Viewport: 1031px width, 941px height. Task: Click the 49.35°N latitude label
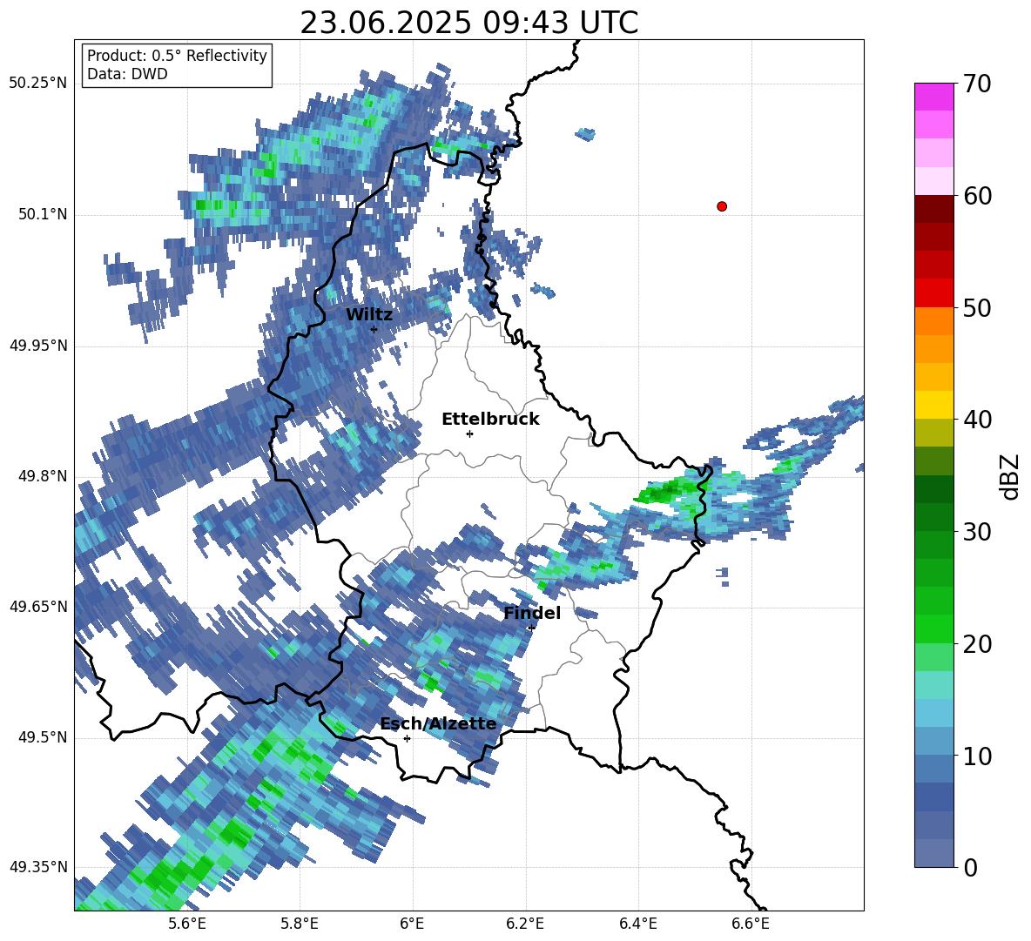pyautogui.click(x=38, y=867)
